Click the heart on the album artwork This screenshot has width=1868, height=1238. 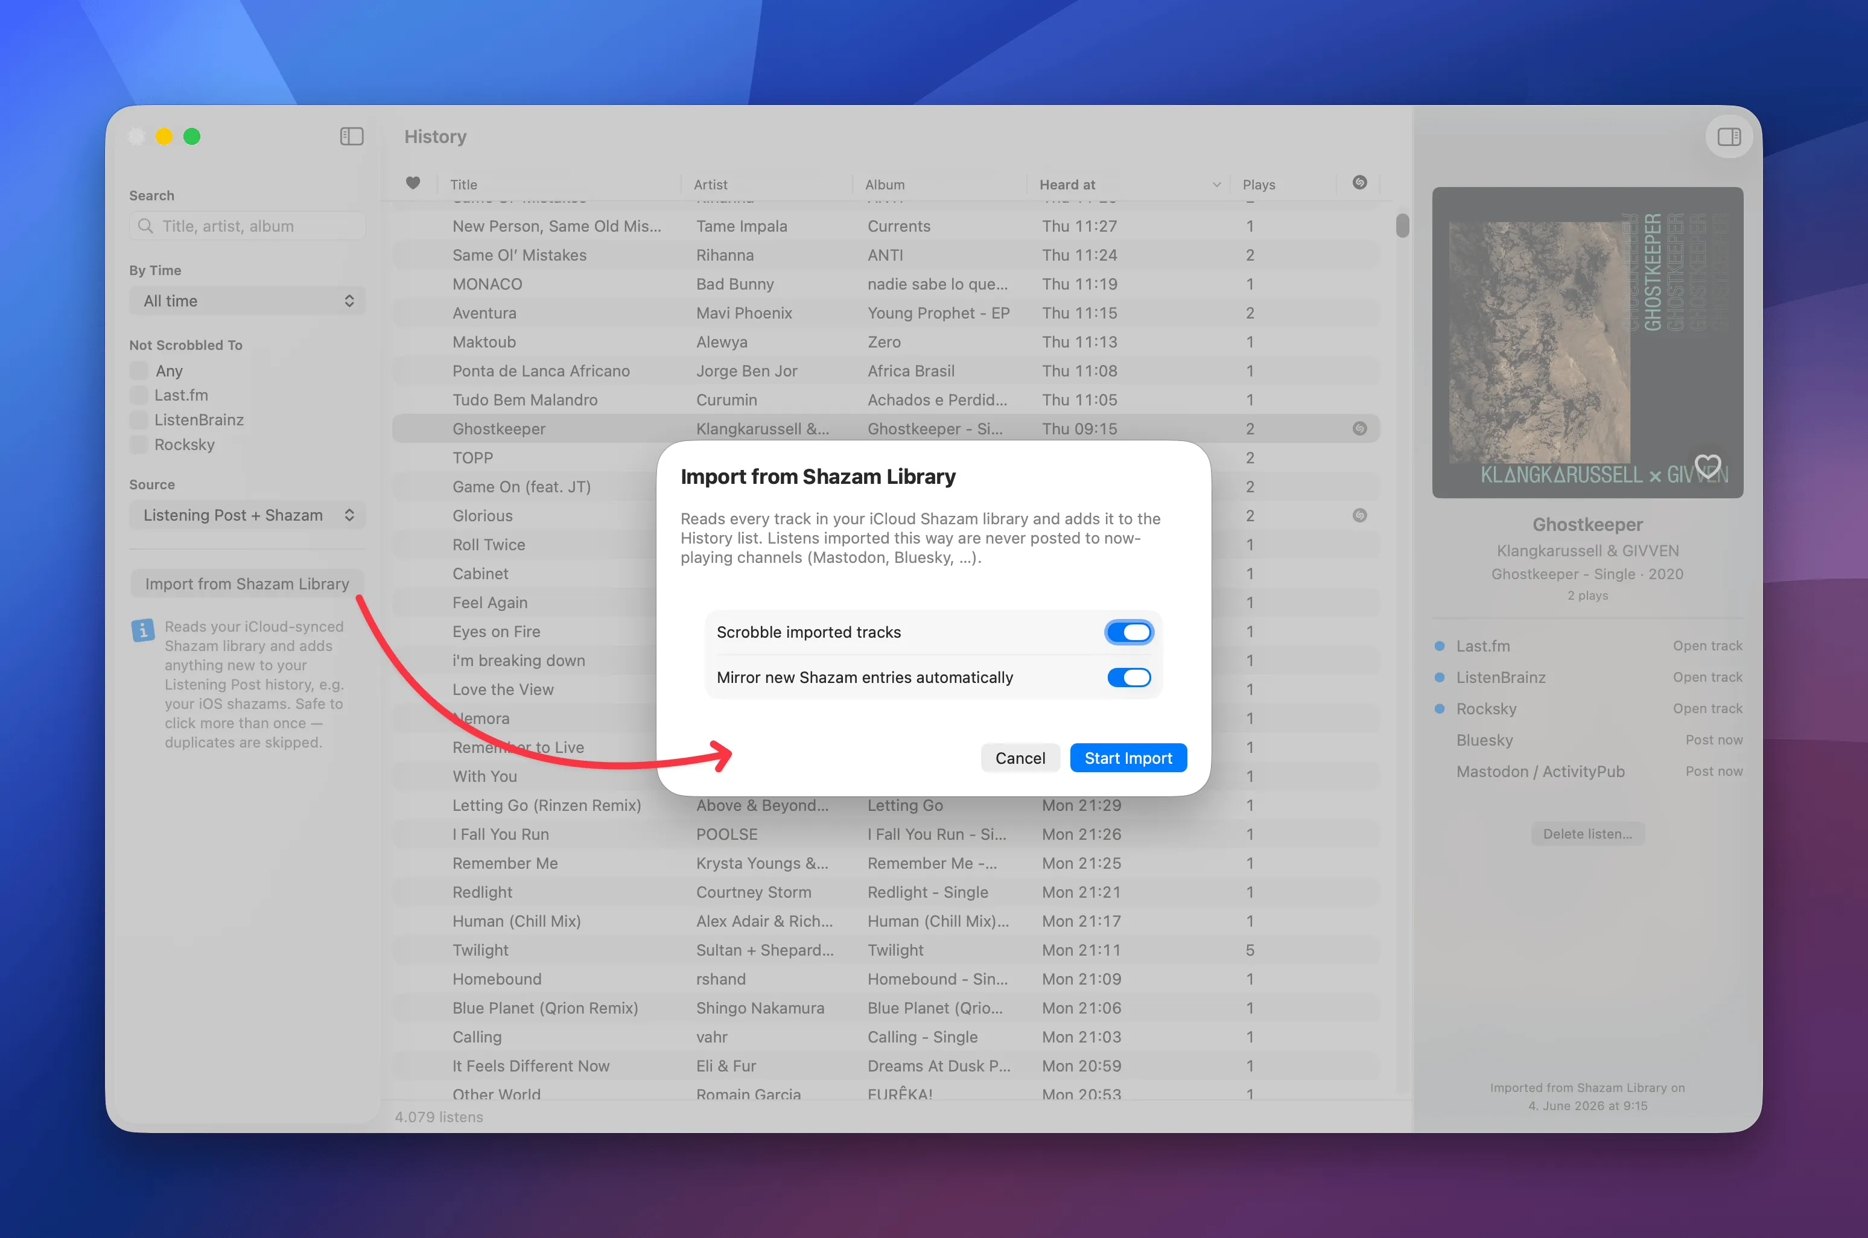click(1708, 466)
